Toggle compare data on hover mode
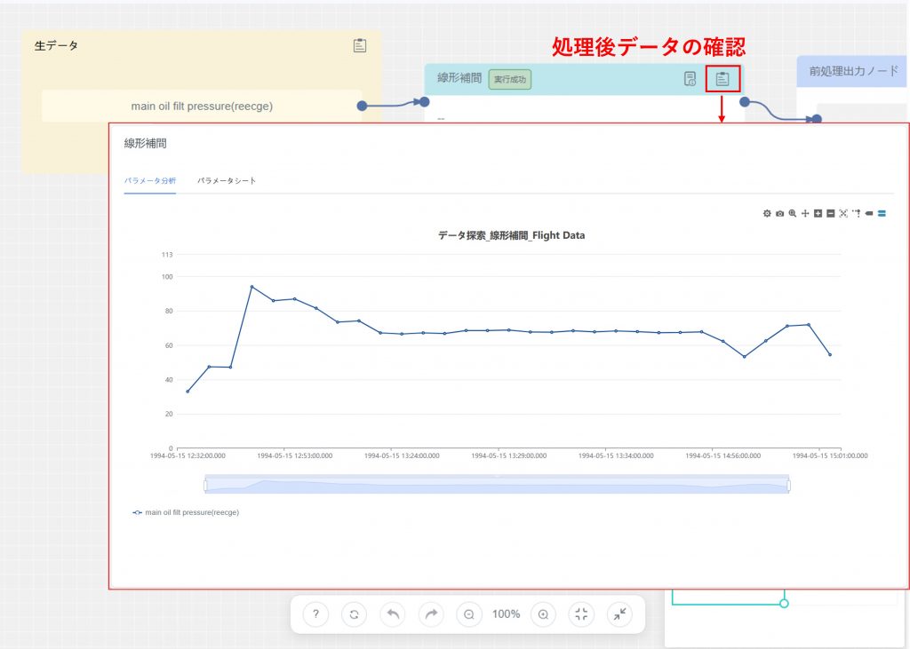The height and width of the screenshot is (649, 910). 882,213
